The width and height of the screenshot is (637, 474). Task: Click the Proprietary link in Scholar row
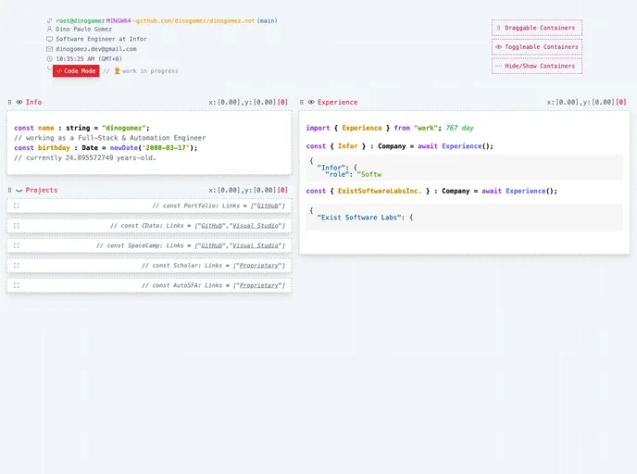point(259,266)
